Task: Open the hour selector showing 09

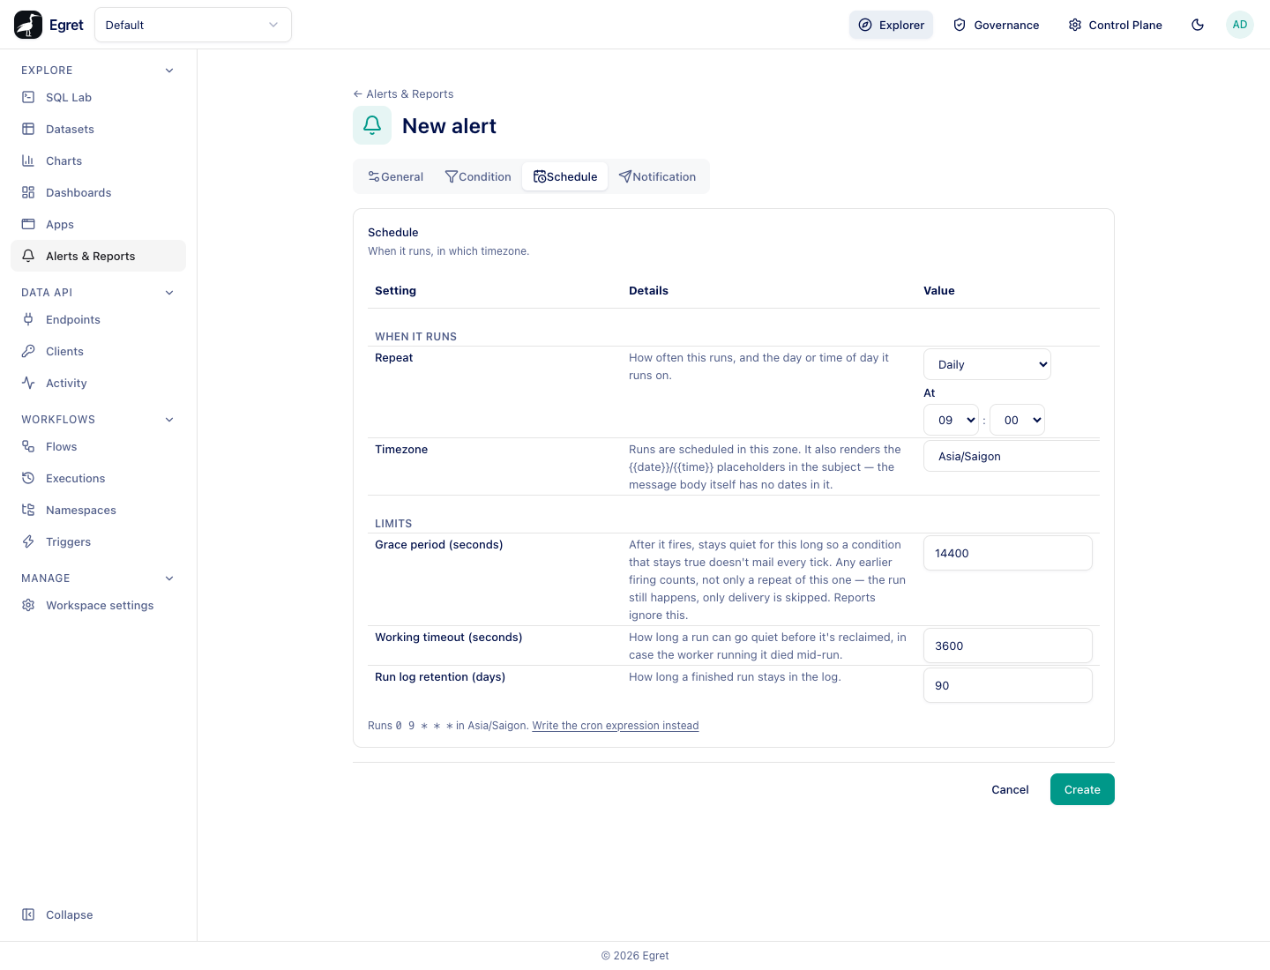Action: (x=951, y=420)
